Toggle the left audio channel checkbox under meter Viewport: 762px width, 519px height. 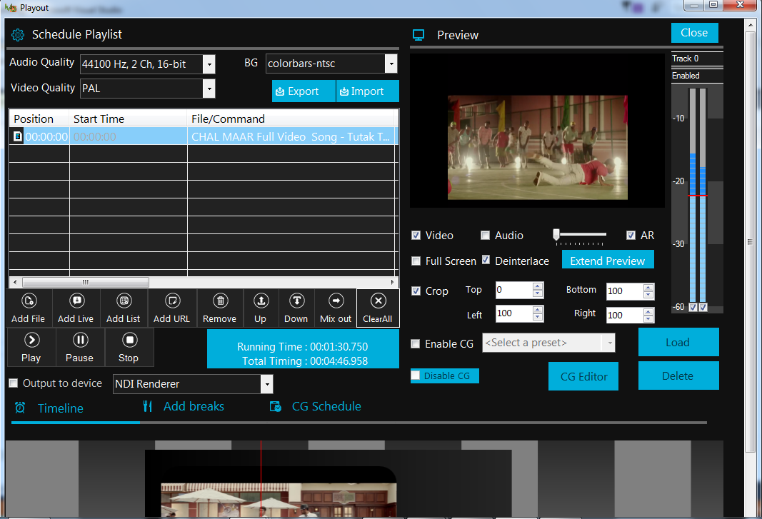point(693,307)
